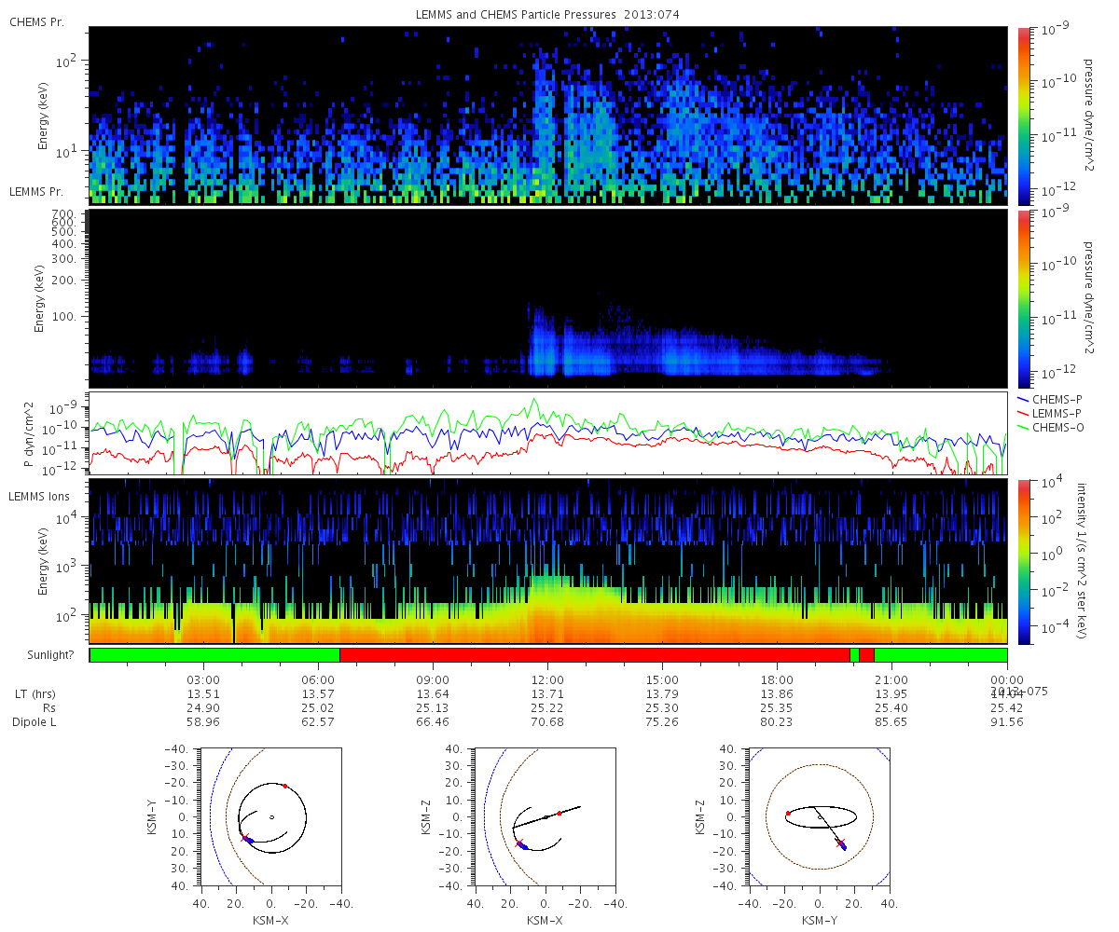This screenshot has width=1119, height=932.
Task: Click the red dot in KSM-X KSM-Y plot
Action: 285,786
